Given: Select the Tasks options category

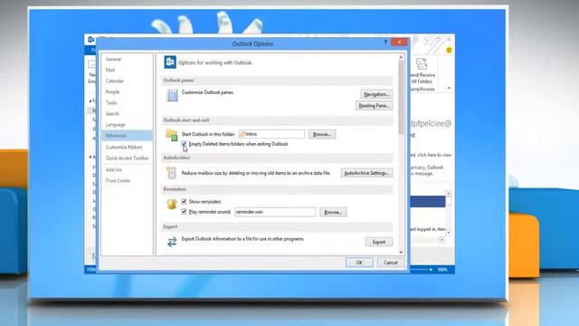Looking at the screenshot, I should point(111,102).
